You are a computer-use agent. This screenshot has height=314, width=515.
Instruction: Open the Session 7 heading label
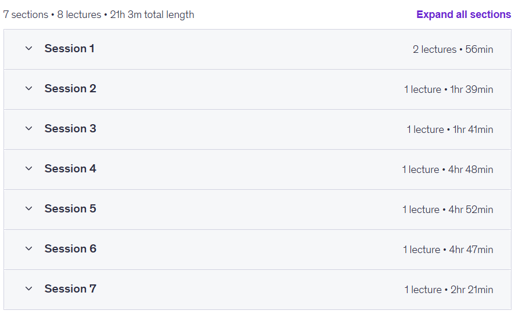coord(70,289)
